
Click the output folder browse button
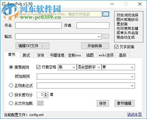[x=106, y=36]
